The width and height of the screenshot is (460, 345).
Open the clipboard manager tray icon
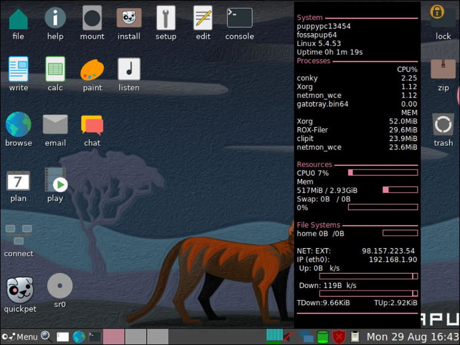tap(355, 337)
